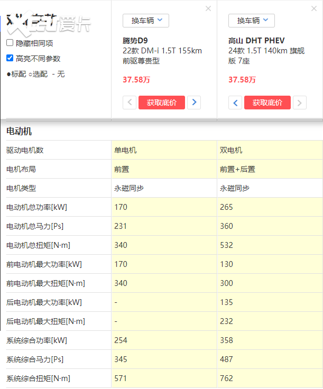The width and height of the screenshot is (323, 389).
Task: Click the 360 horsepower value
Action: coord(226,226)
